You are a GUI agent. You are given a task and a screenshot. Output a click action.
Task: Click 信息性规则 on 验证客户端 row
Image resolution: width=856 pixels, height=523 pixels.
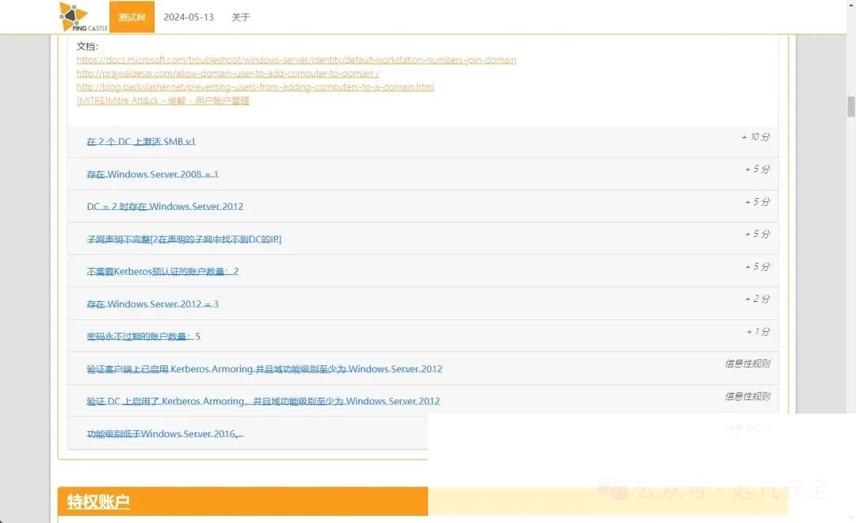pos(747,364)
